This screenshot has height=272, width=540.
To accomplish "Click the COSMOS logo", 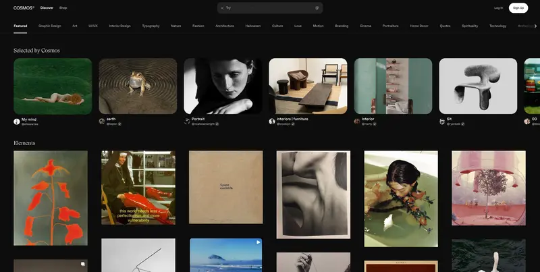I will click(x=24, y=7).
